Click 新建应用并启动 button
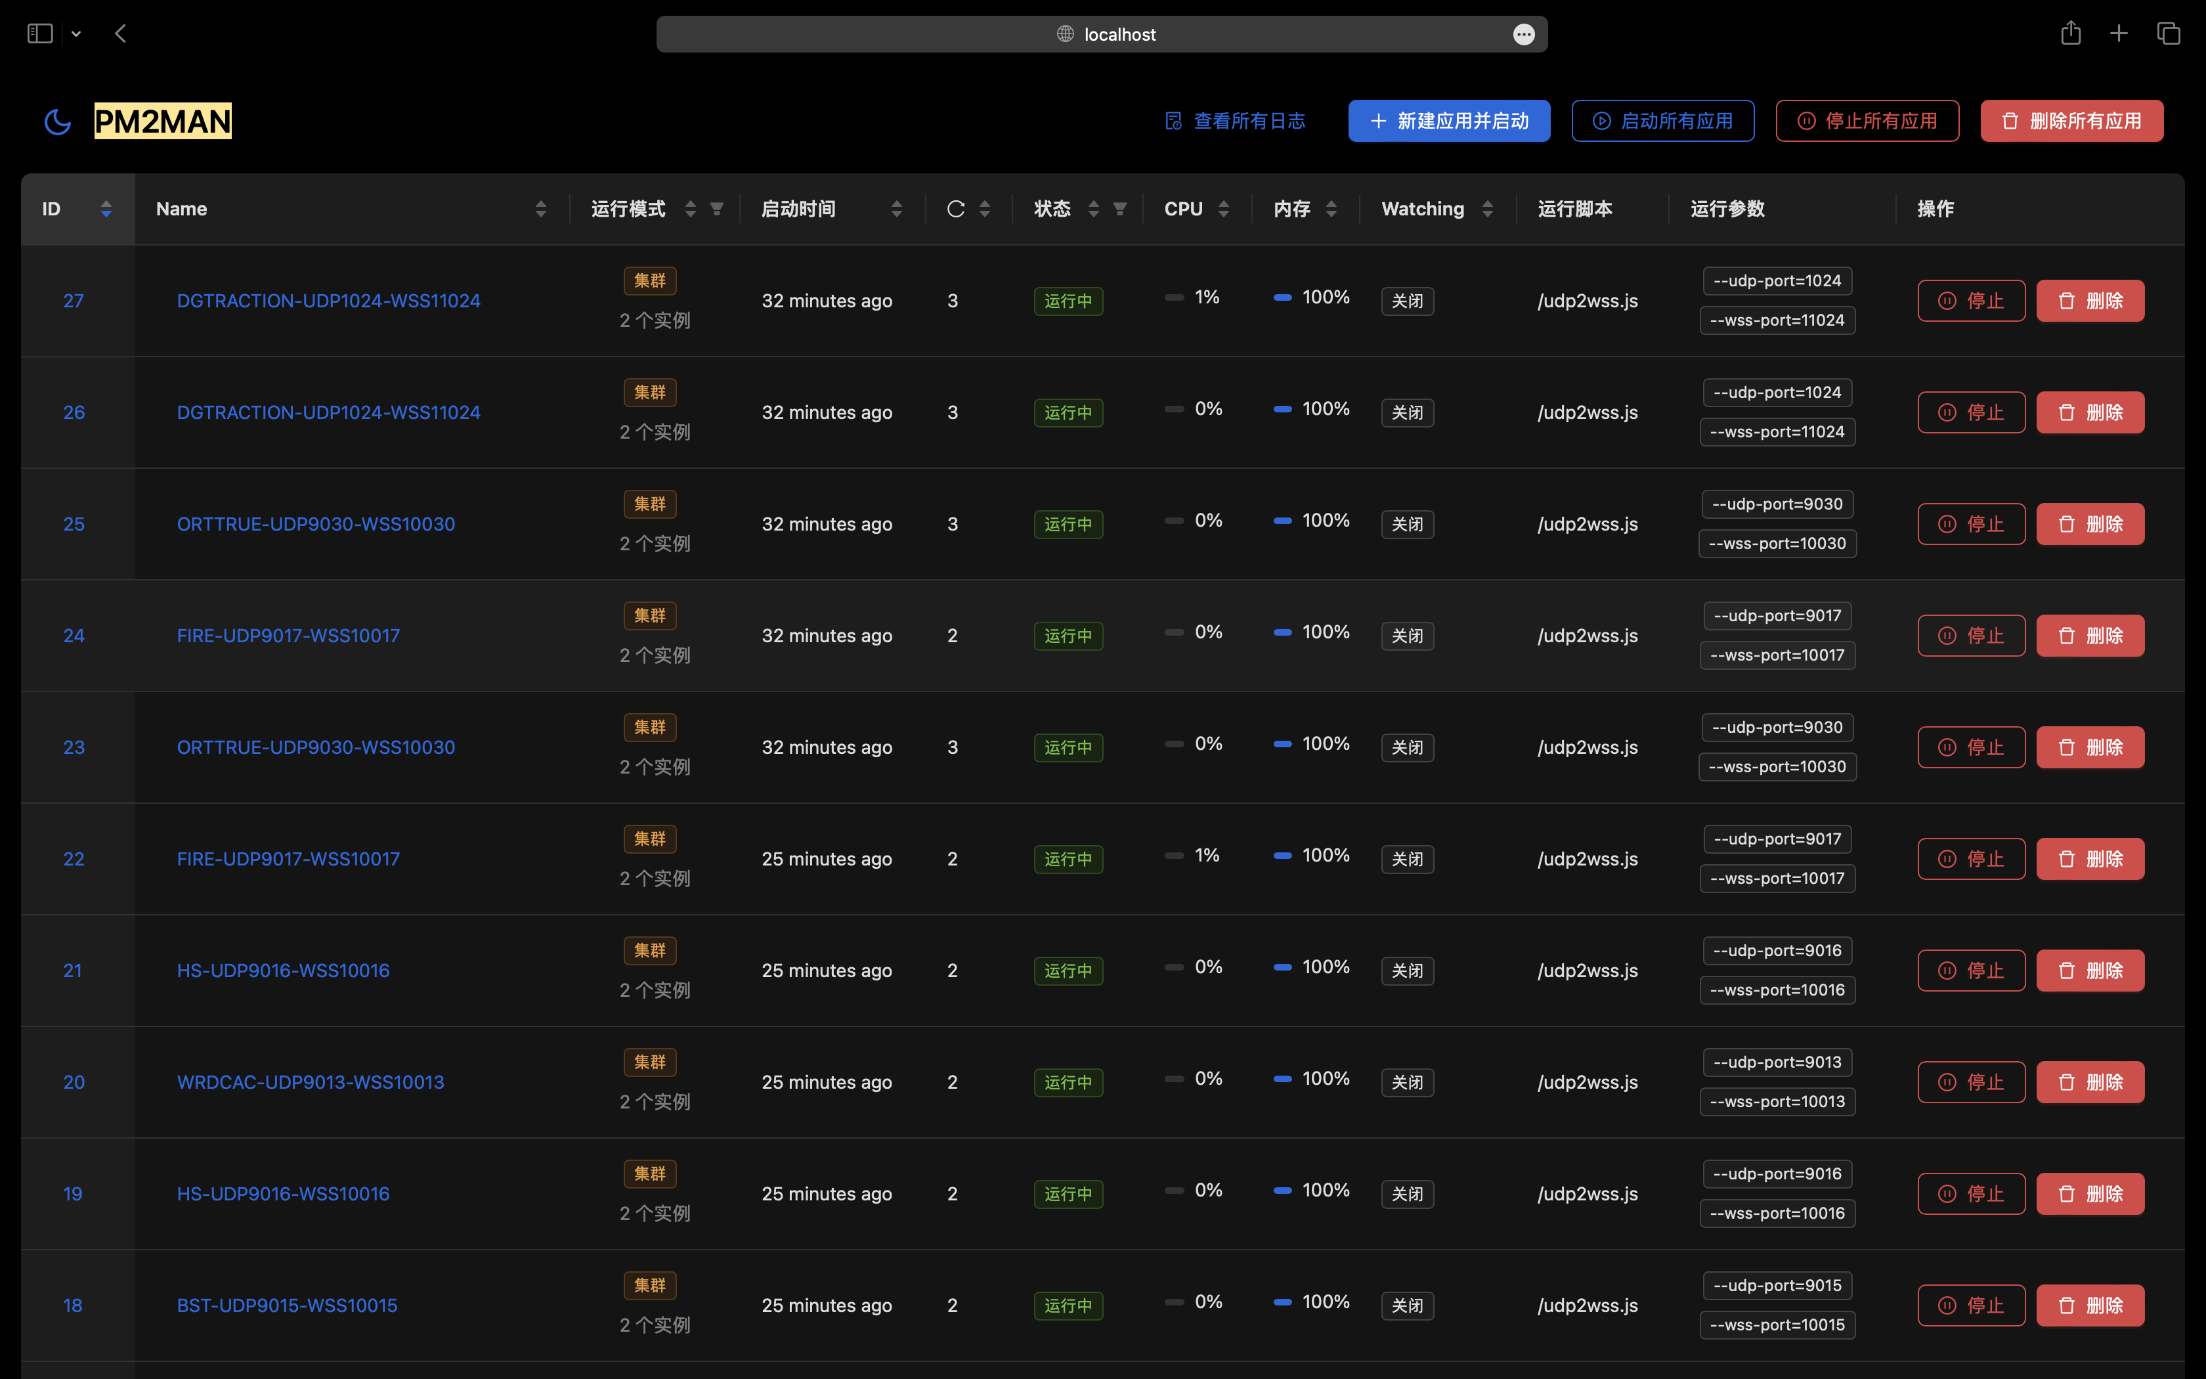 coord(1448,121)
